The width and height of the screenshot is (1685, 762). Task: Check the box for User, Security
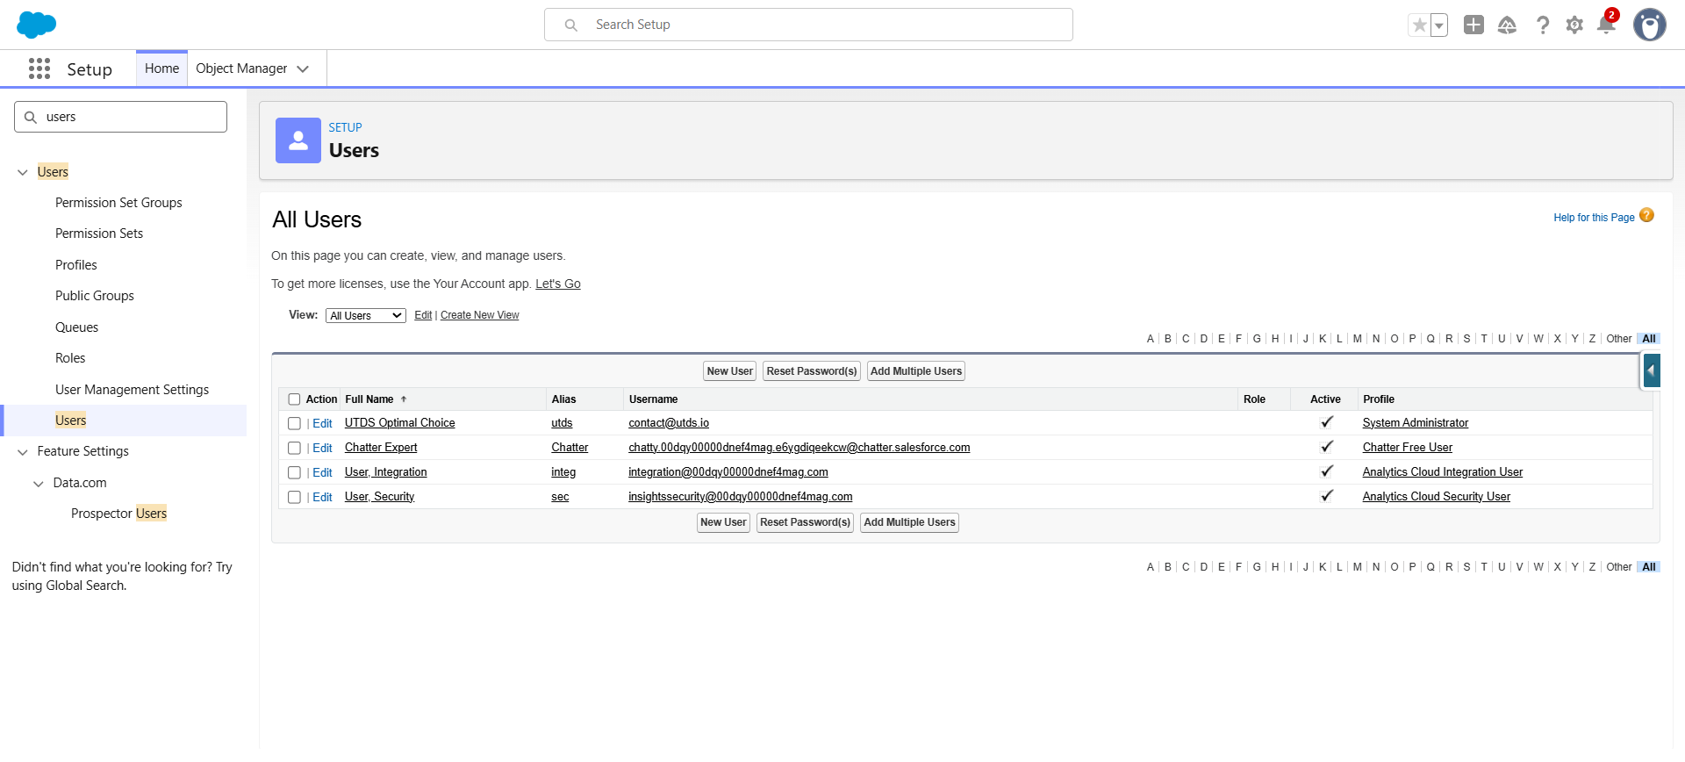tap(294, 497)
